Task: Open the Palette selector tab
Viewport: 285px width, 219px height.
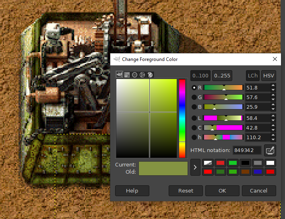Action: click(x=150, y=75)
